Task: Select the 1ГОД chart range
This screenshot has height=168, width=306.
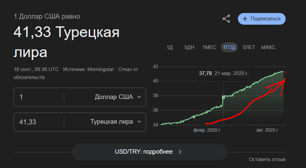Action: coord(229,47)
